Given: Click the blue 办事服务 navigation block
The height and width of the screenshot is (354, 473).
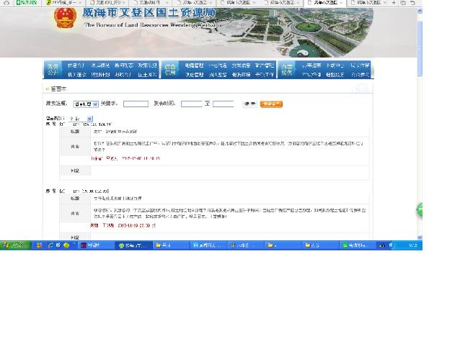Looking at the screenshot, I should click(287, 70).
